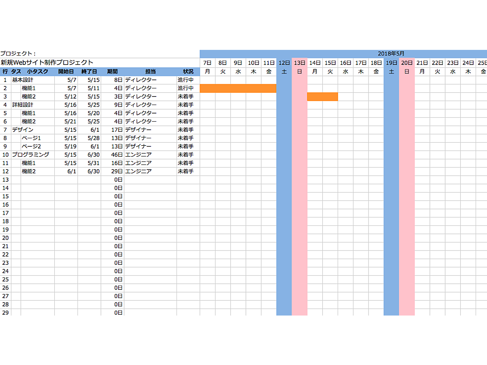The image size is (487, 365).
Task: Select the "進行中" status in row 1
Action: (185, 80)
